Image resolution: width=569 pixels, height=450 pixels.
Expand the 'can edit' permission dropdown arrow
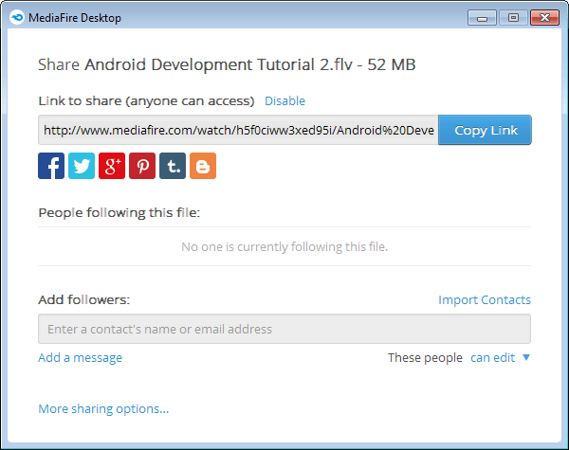[526, 357]
